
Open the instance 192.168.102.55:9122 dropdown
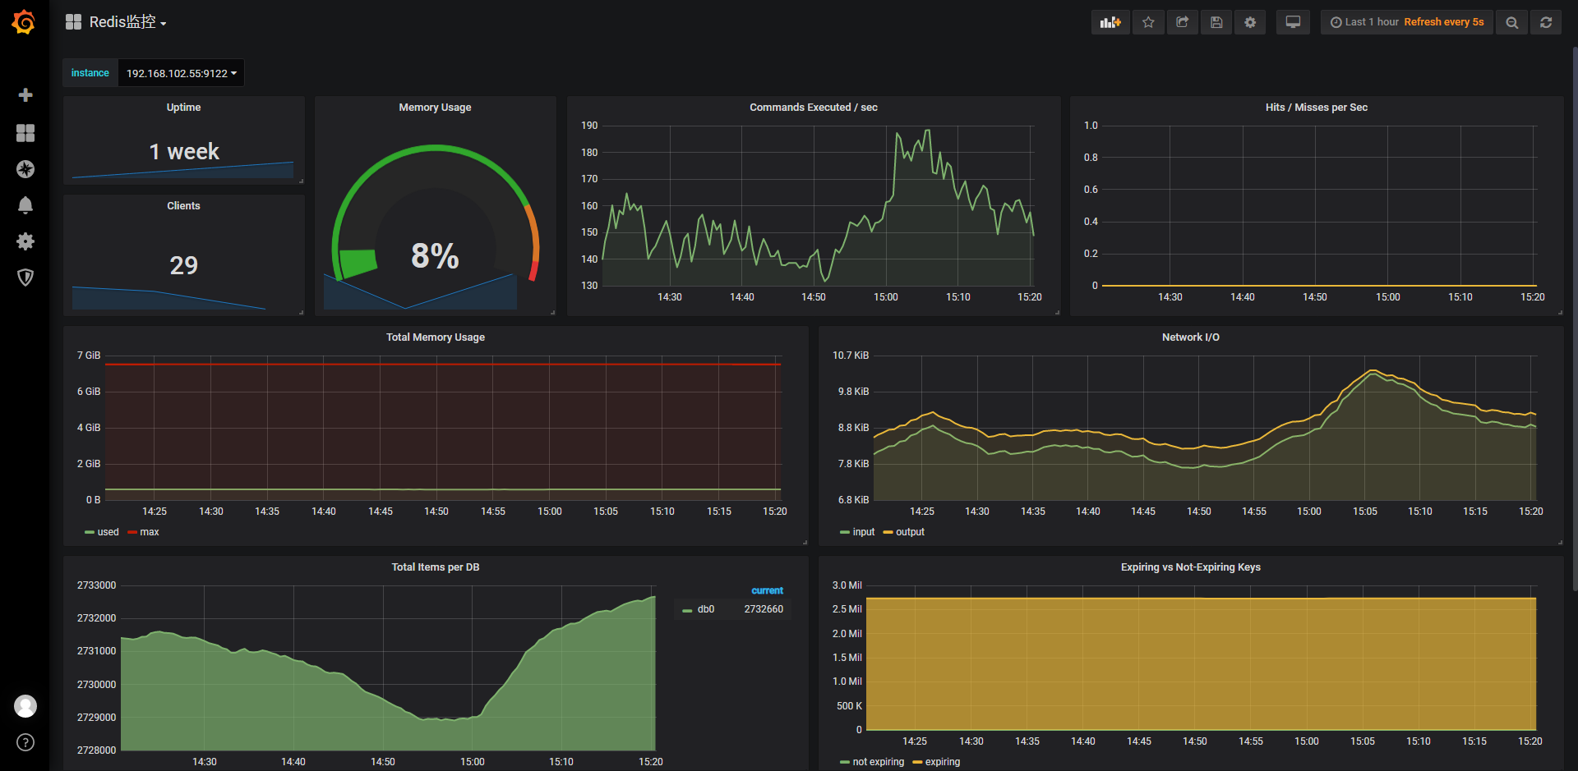pos(181,73)
